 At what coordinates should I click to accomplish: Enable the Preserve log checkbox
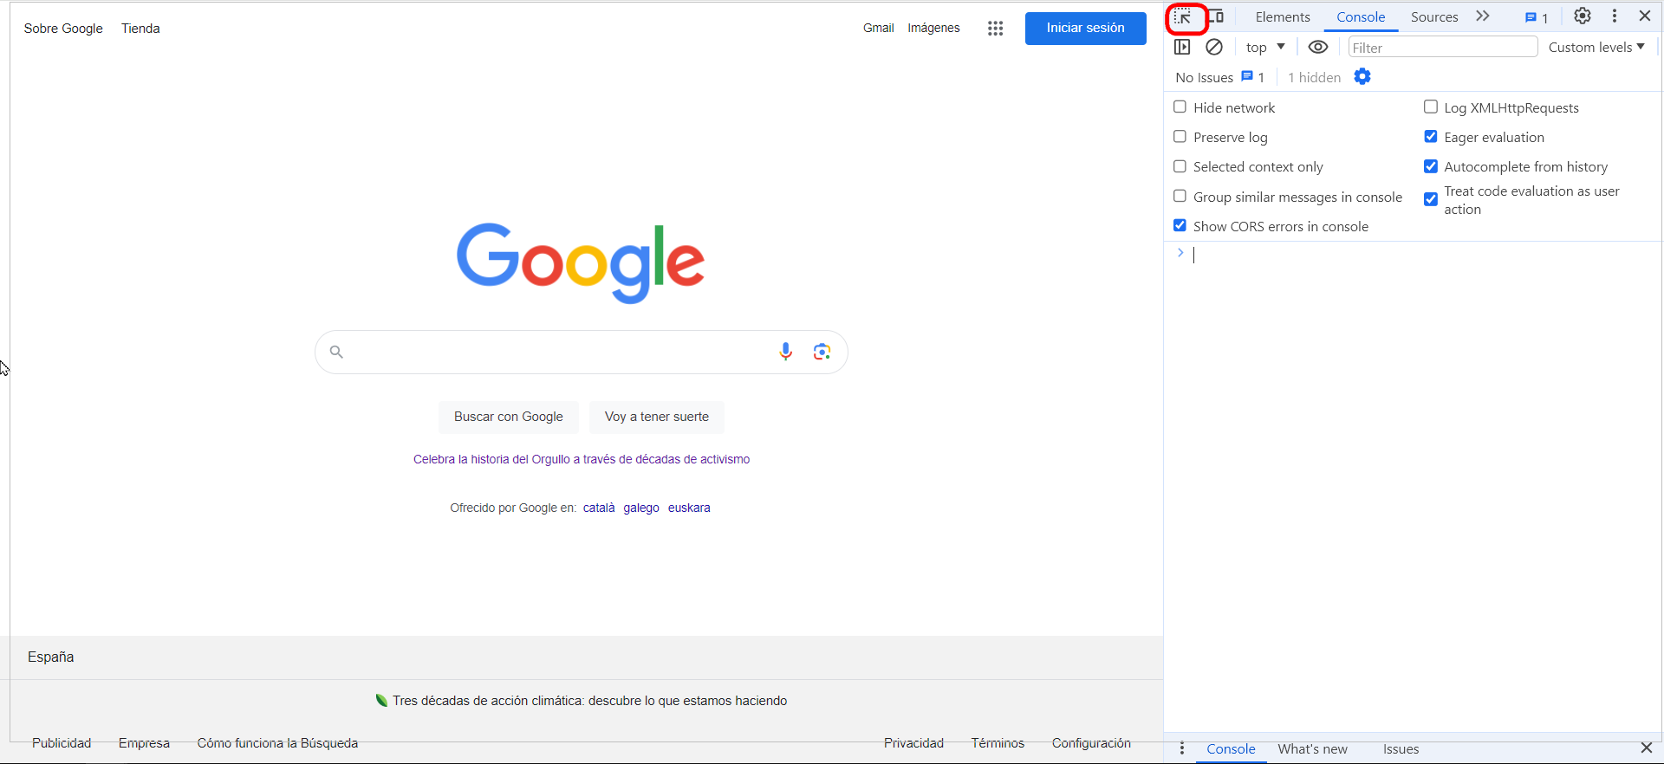coord(1180,137)
